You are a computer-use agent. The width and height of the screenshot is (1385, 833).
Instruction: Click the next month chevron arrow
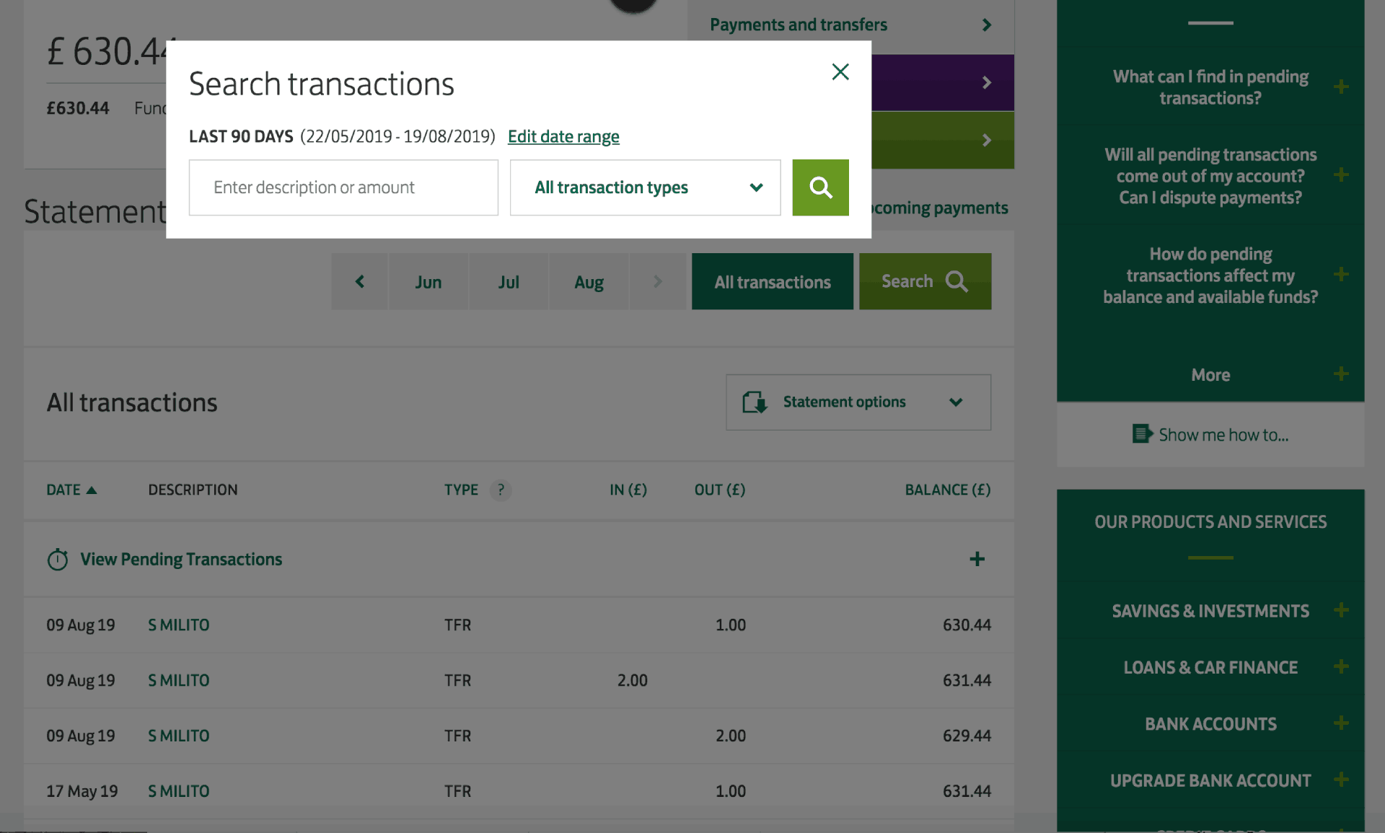(x=657, y=281)
